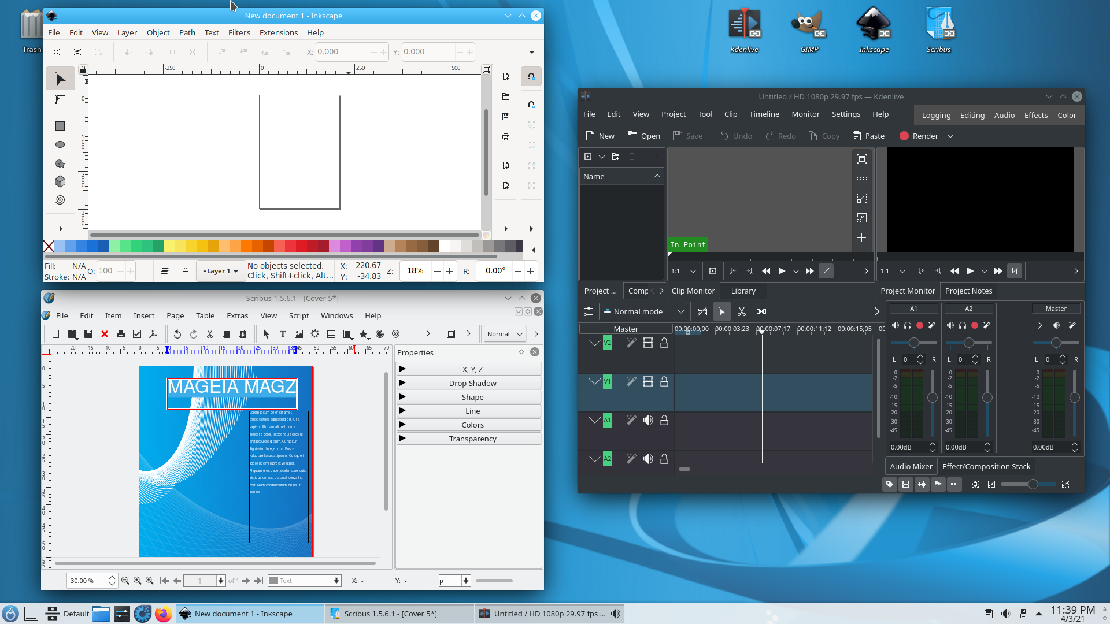Select the Text Frame tool in Scribus
The height and width of the screenshot is (624, 1110).
283,334
